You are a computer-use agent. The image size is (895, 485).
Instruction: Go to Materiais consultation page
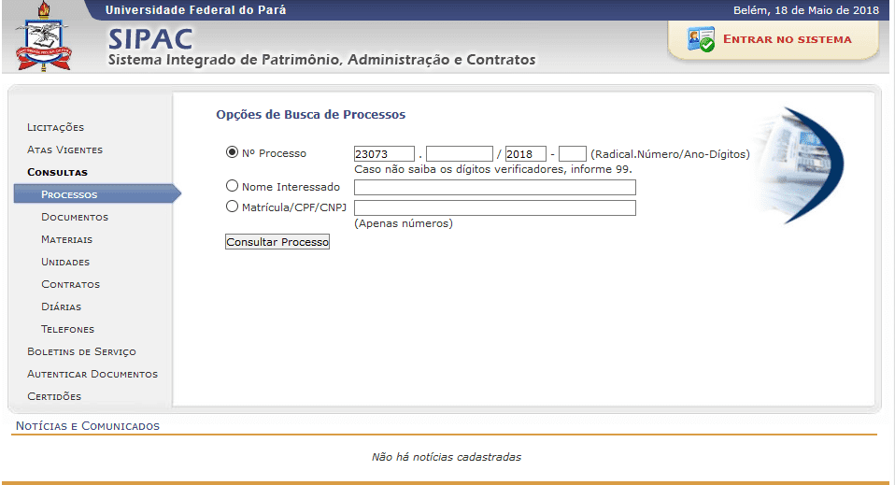point(66,239)
